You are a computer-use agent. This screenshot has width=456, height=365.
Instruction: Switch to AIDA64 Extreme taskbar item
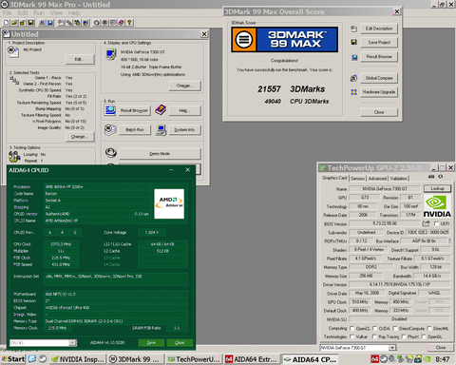tap(251, 359)
